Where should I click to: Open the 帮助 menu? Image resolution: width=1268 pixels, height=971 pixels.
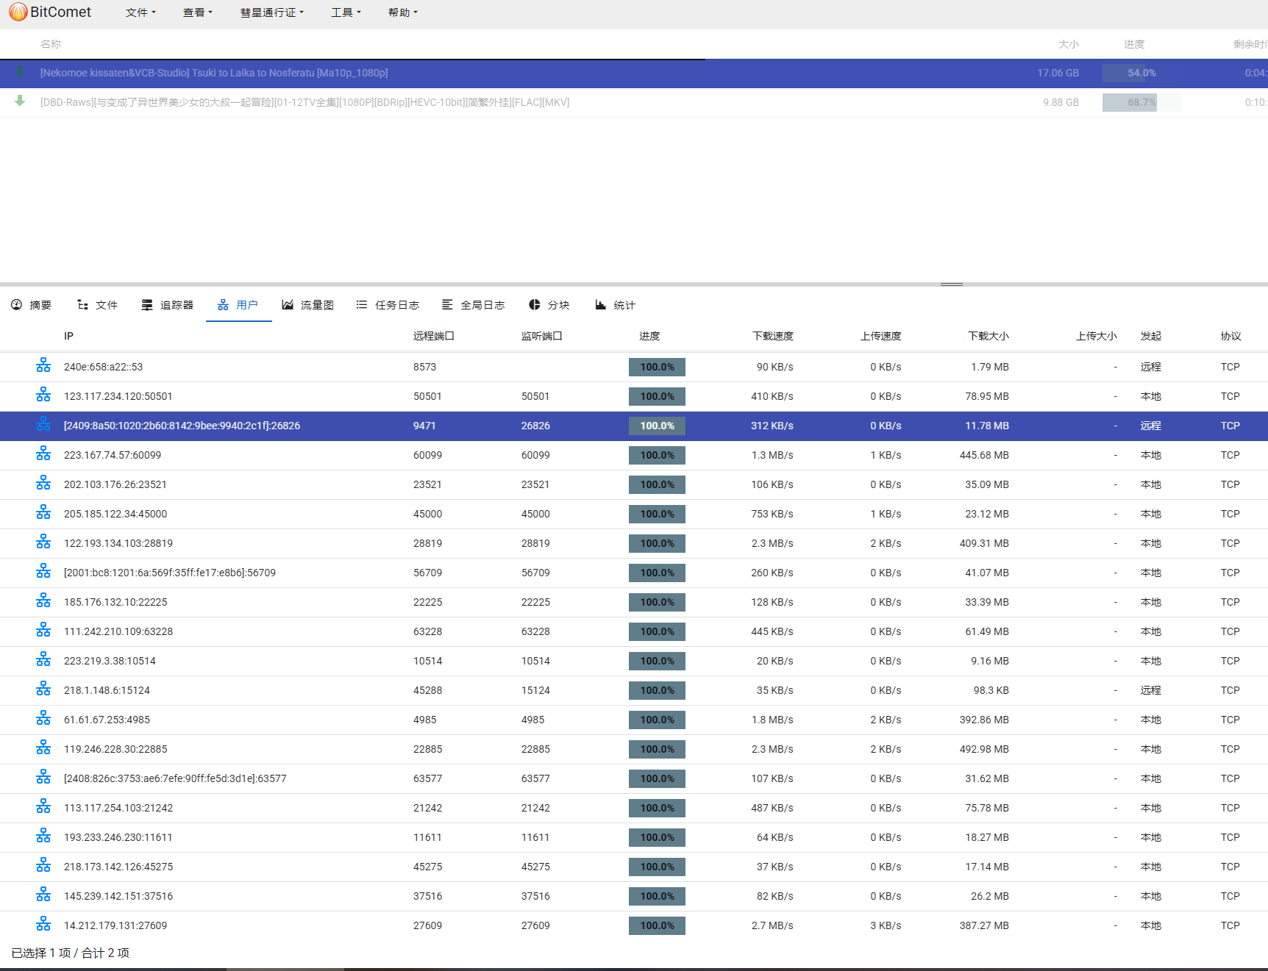[402, 12]
